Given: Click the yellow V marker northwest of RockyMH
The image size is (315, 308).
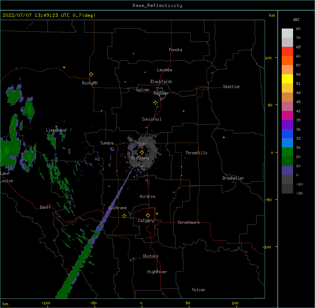Looking at the screenshot, I should pos(64,67).
